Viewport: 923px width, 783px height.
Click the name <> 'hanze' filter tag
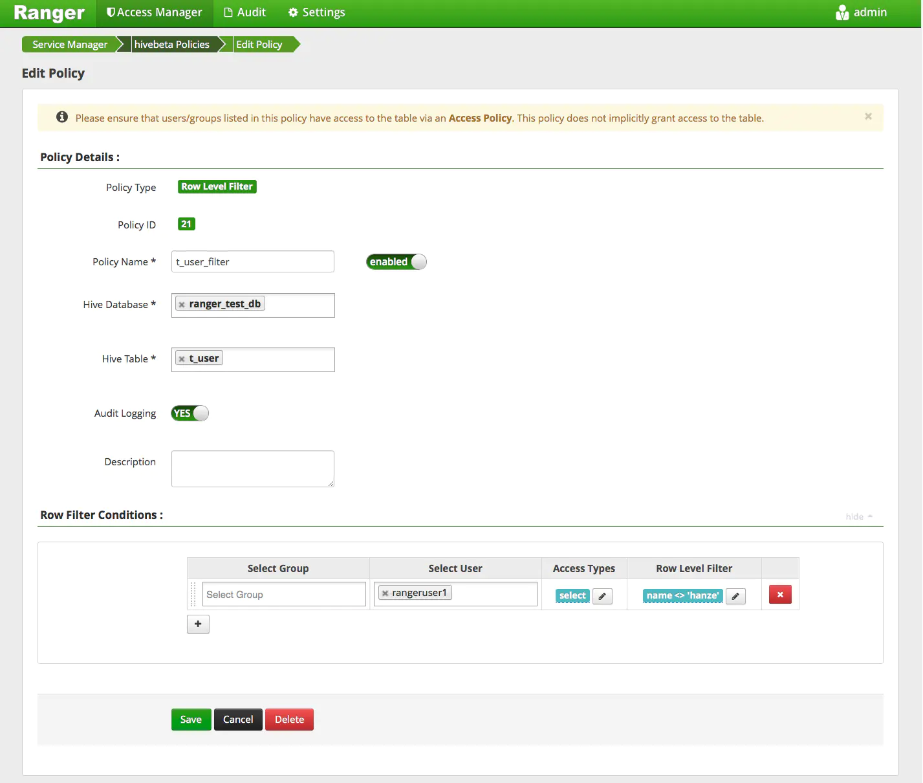click(x=682, y=595)
